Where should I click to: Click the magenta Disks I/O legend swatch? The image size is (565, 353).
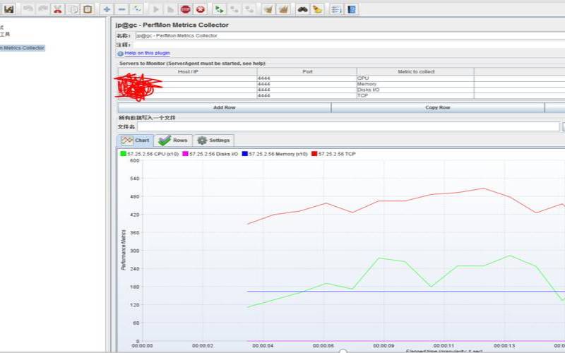tap(185, 154)
